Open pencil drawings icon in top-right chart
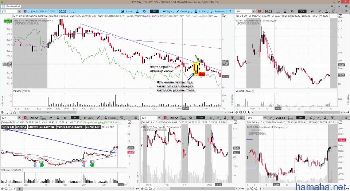 pos(319,11)
